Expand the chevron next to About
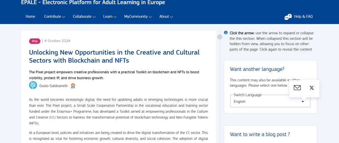 pos(171,17)
